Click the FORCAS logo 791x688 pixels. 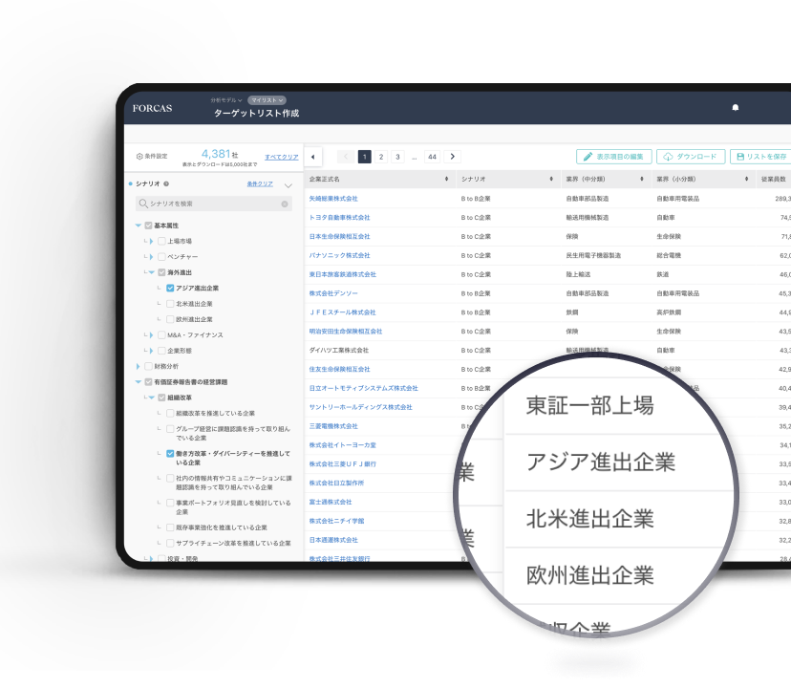[152, 108]
